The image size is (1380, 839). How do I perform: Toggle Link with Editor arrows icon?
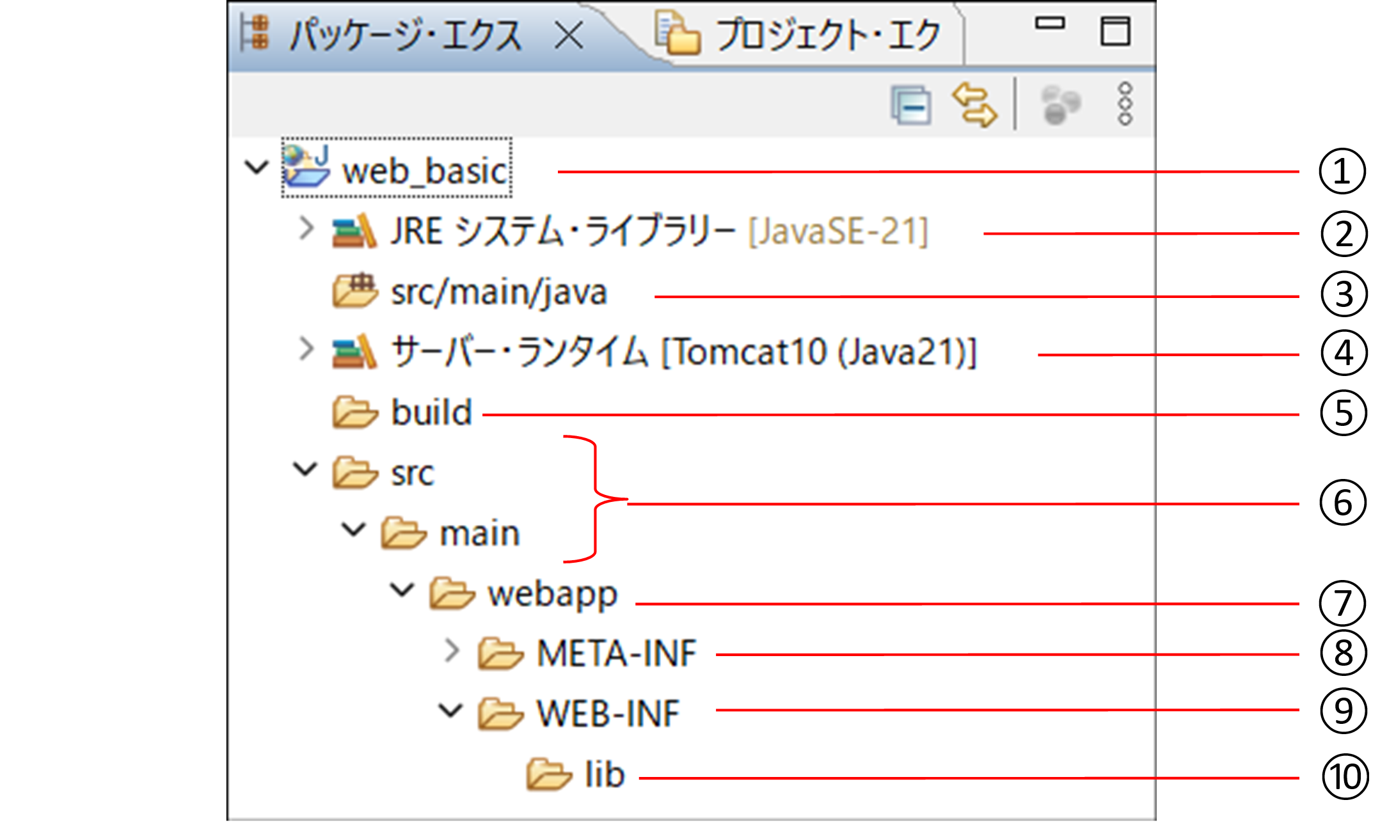click(x=974, y=105)
